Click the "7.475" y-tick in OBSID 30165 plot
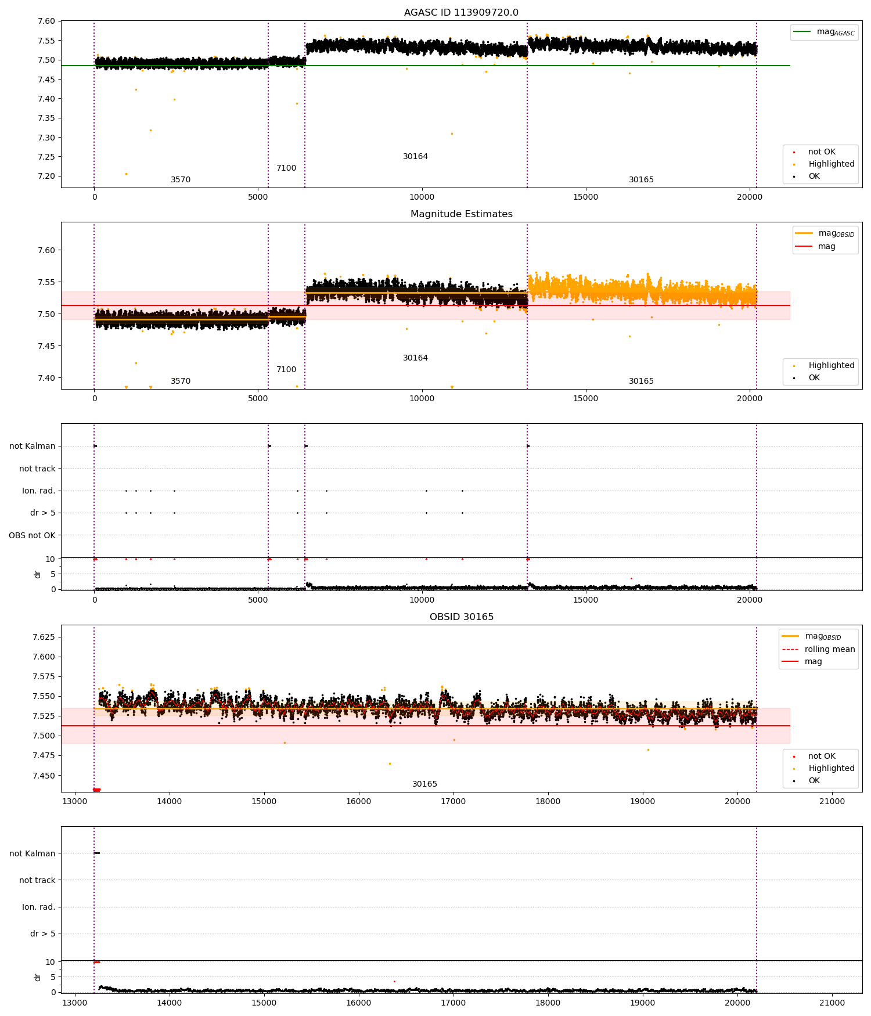This screenshot has height=1016, width=871. click(x=44, y=756)
